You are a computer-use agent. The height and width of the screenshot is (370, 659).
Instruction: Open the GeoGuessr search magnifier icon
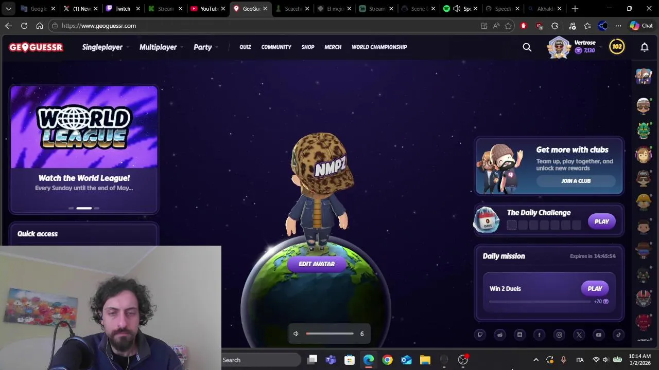527,47
